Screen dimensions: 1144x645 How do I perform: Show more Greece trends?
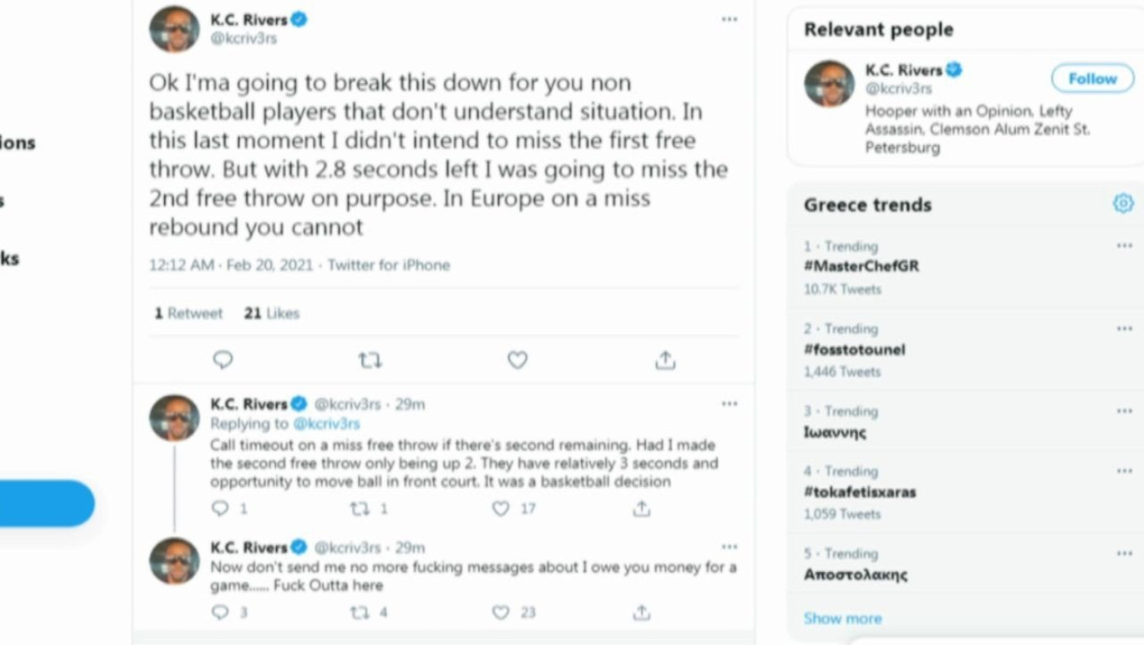pos(842,618)
